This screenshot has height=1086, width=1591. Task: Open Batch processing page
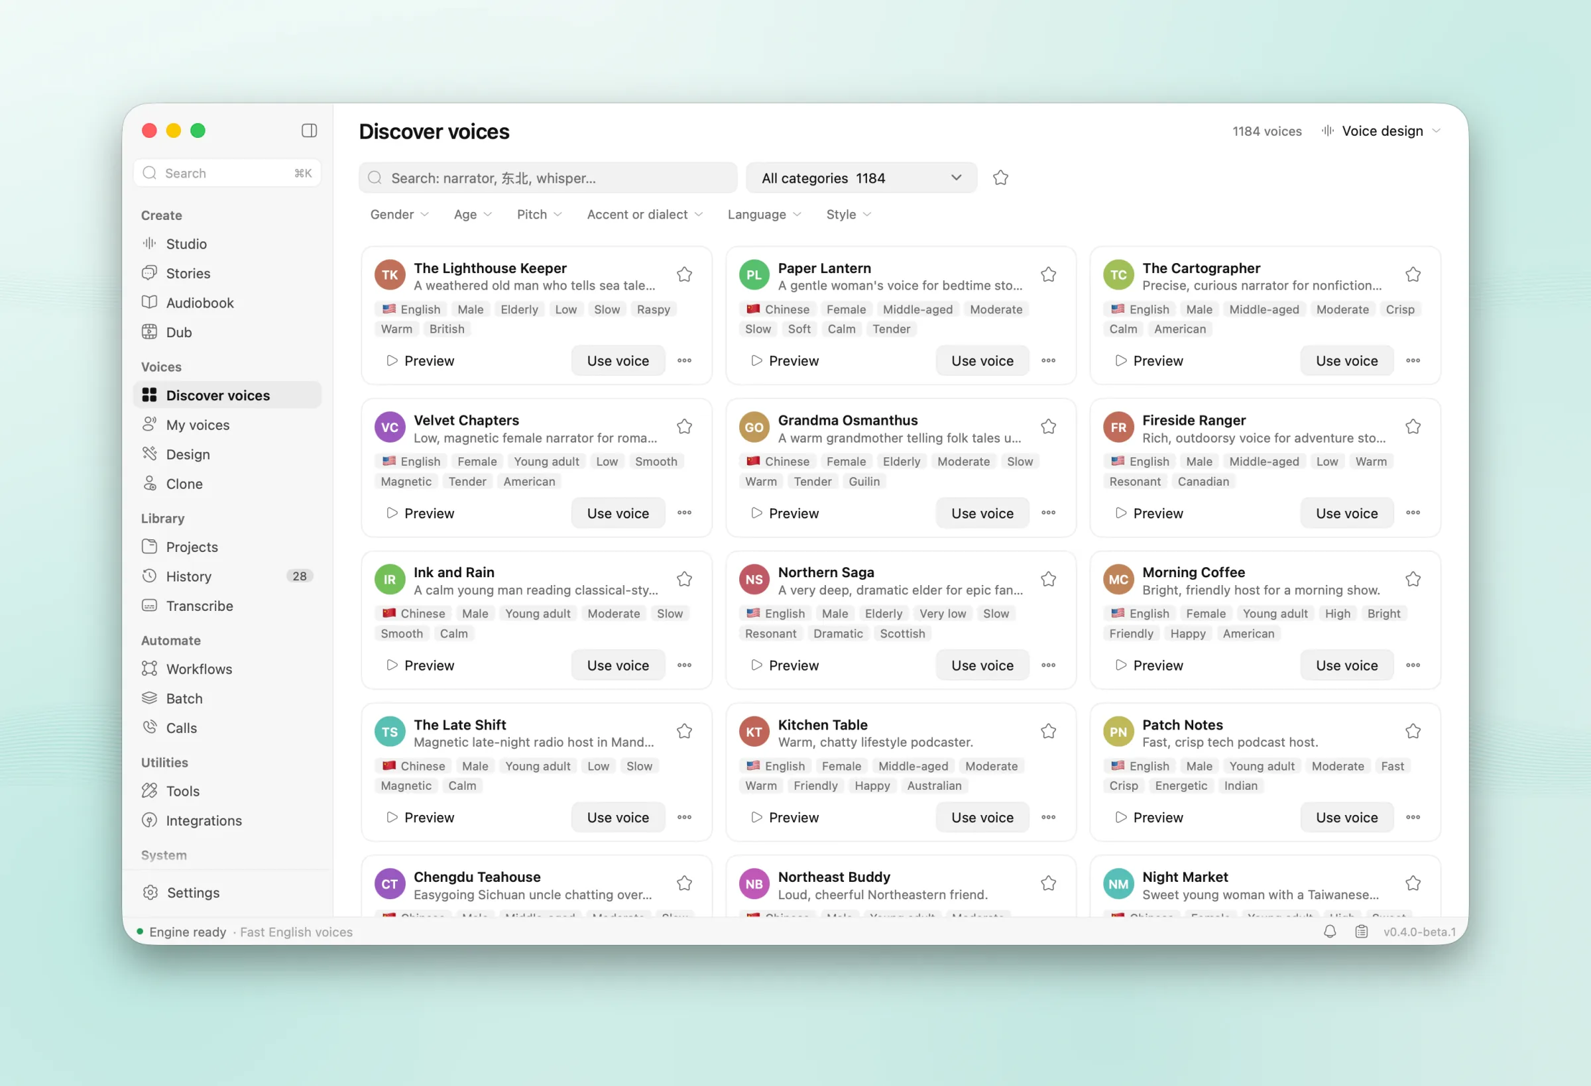(x=227, y=698)
